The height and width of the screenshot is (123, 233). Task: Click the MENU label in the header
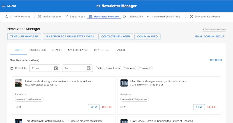click(12, 6)
